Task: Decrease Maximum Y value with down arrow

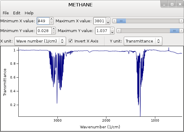Action: pos(112,32)
